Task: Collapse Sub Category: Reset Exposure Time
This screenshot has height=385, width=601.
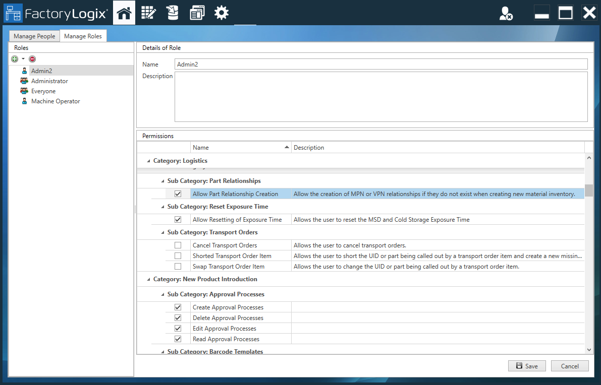Action: [x=162, y=207]
